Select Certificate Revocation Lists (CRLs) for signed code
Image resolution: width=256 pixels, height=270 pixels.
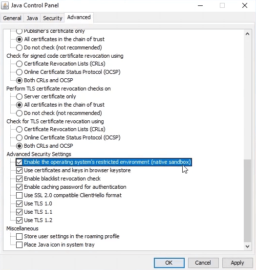[19, 64]
